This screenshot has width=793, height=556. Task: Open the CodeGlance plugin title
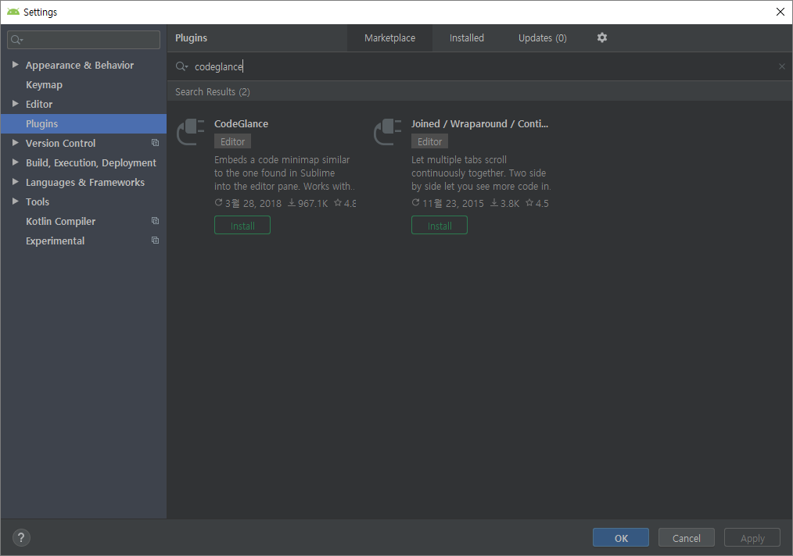coord(241,123)
